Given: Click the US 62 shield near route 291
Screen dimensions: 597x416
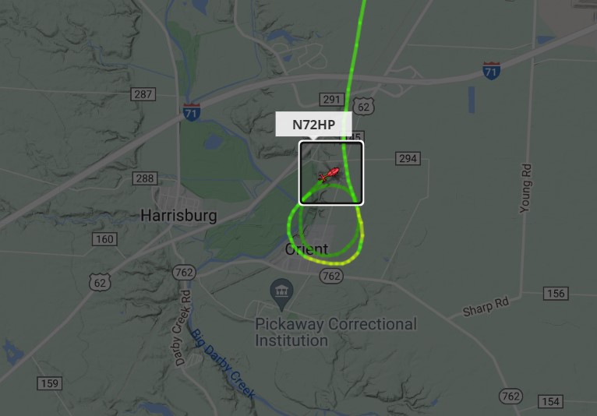Looking at the screenshot, I should [364, 107].
